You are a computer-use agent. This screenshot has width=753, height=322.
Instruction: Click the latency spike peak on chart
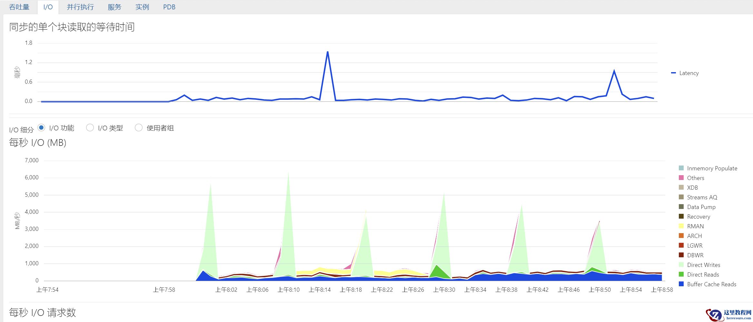tap(327, 52)
